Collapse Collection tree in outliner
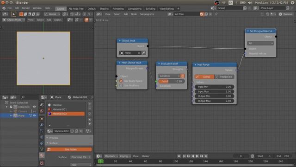This screenshot has height=167, width=296. 7,107
